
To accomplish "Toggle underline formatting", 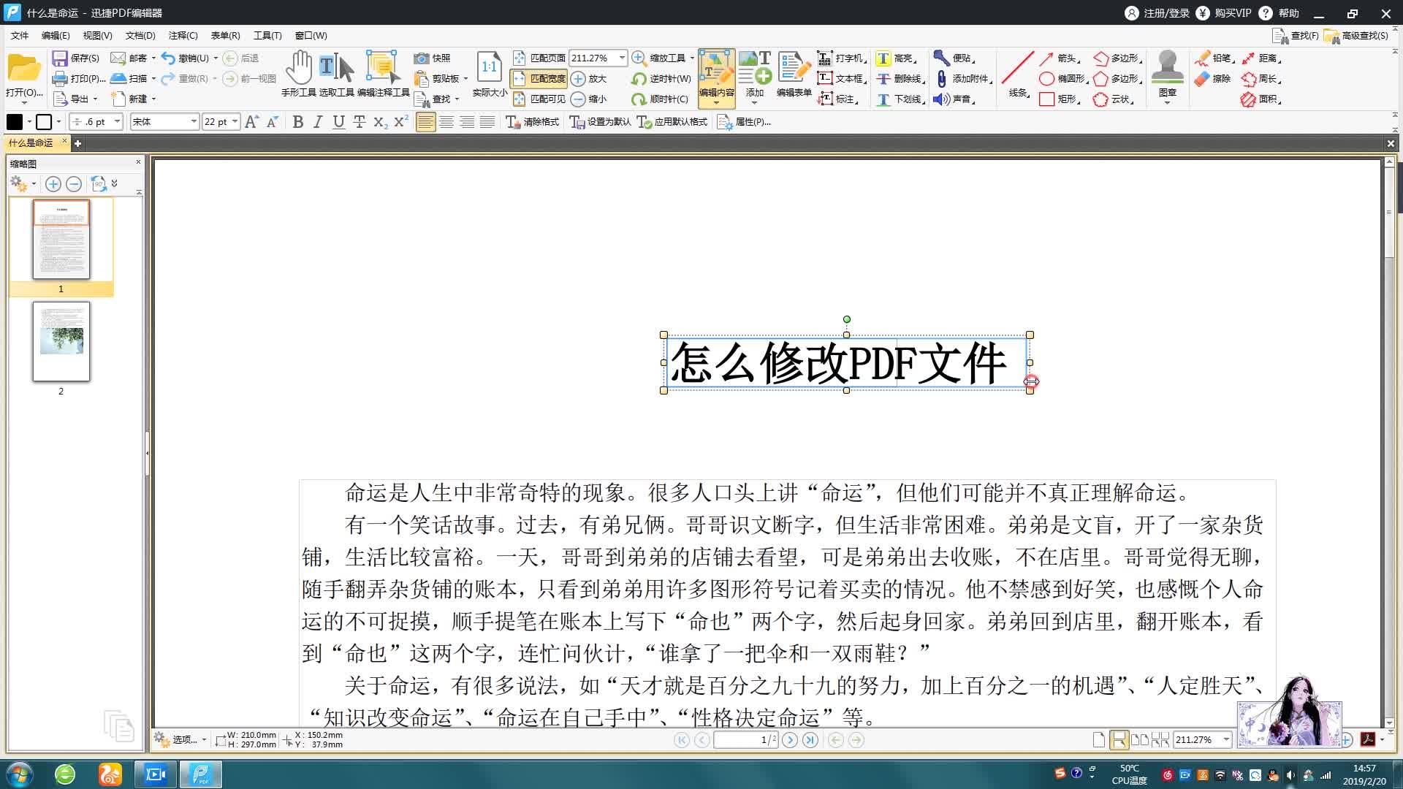I will point(338,122).
